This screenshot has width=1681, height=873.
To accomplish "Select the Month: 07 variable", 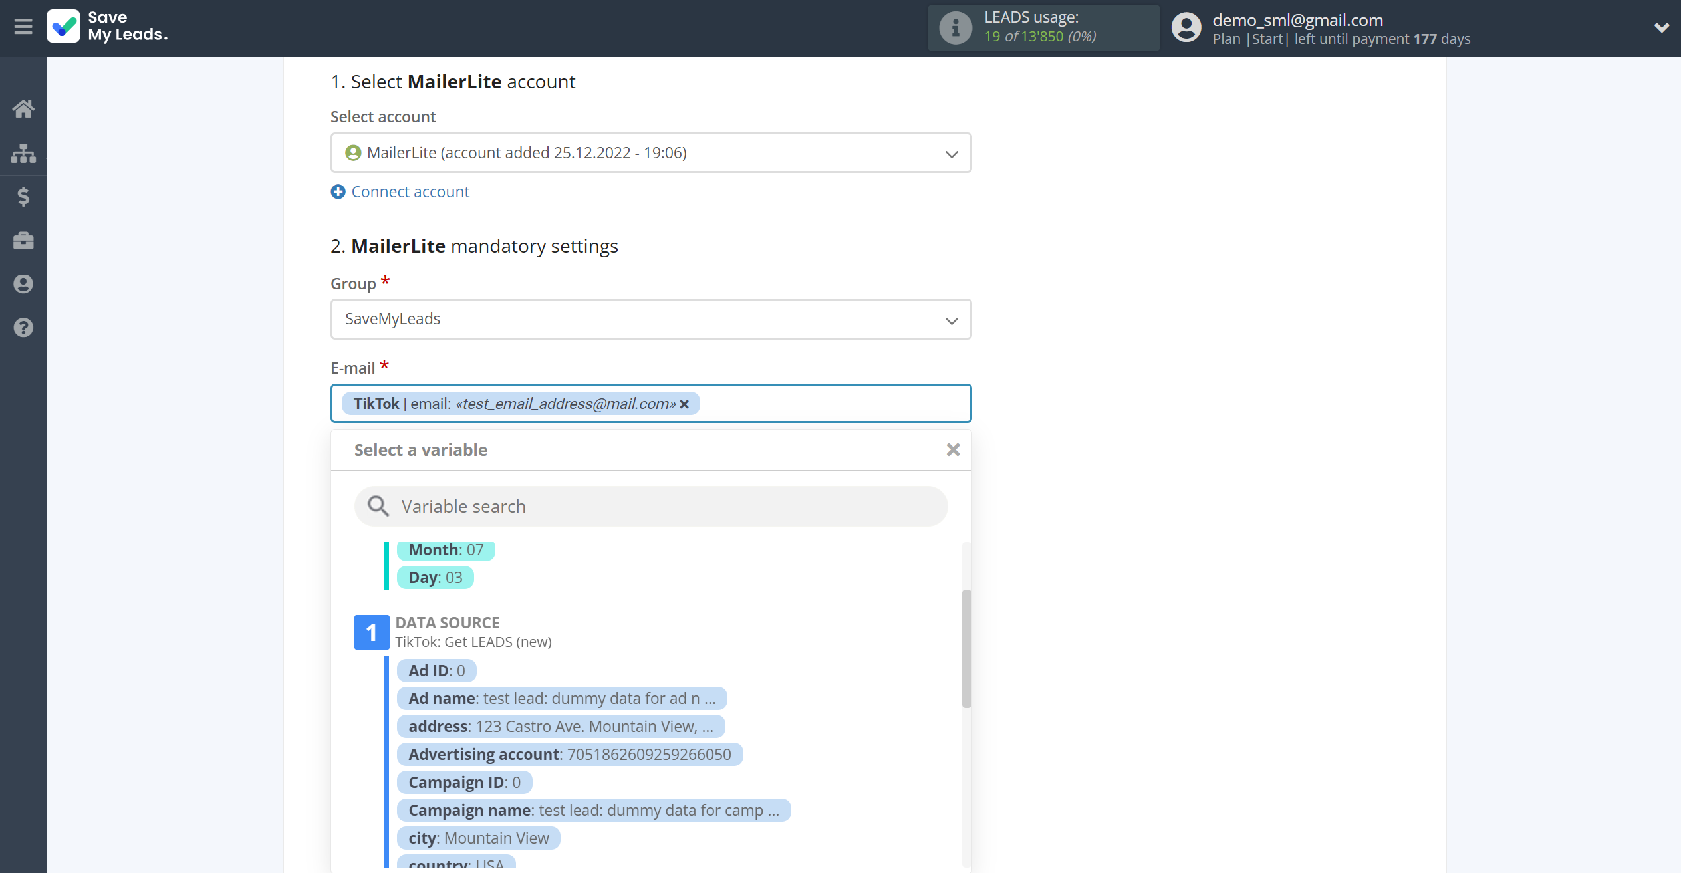I will [446, 550].
